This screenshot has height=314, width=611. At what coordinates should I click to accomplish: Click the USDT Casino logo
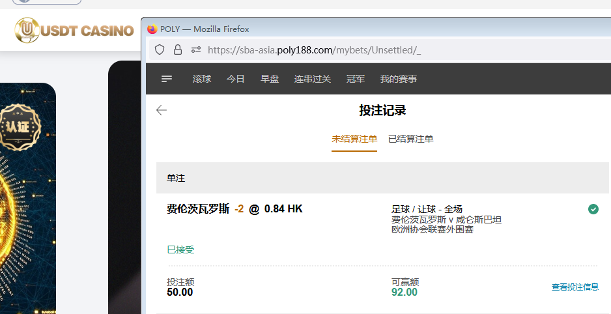75,30
